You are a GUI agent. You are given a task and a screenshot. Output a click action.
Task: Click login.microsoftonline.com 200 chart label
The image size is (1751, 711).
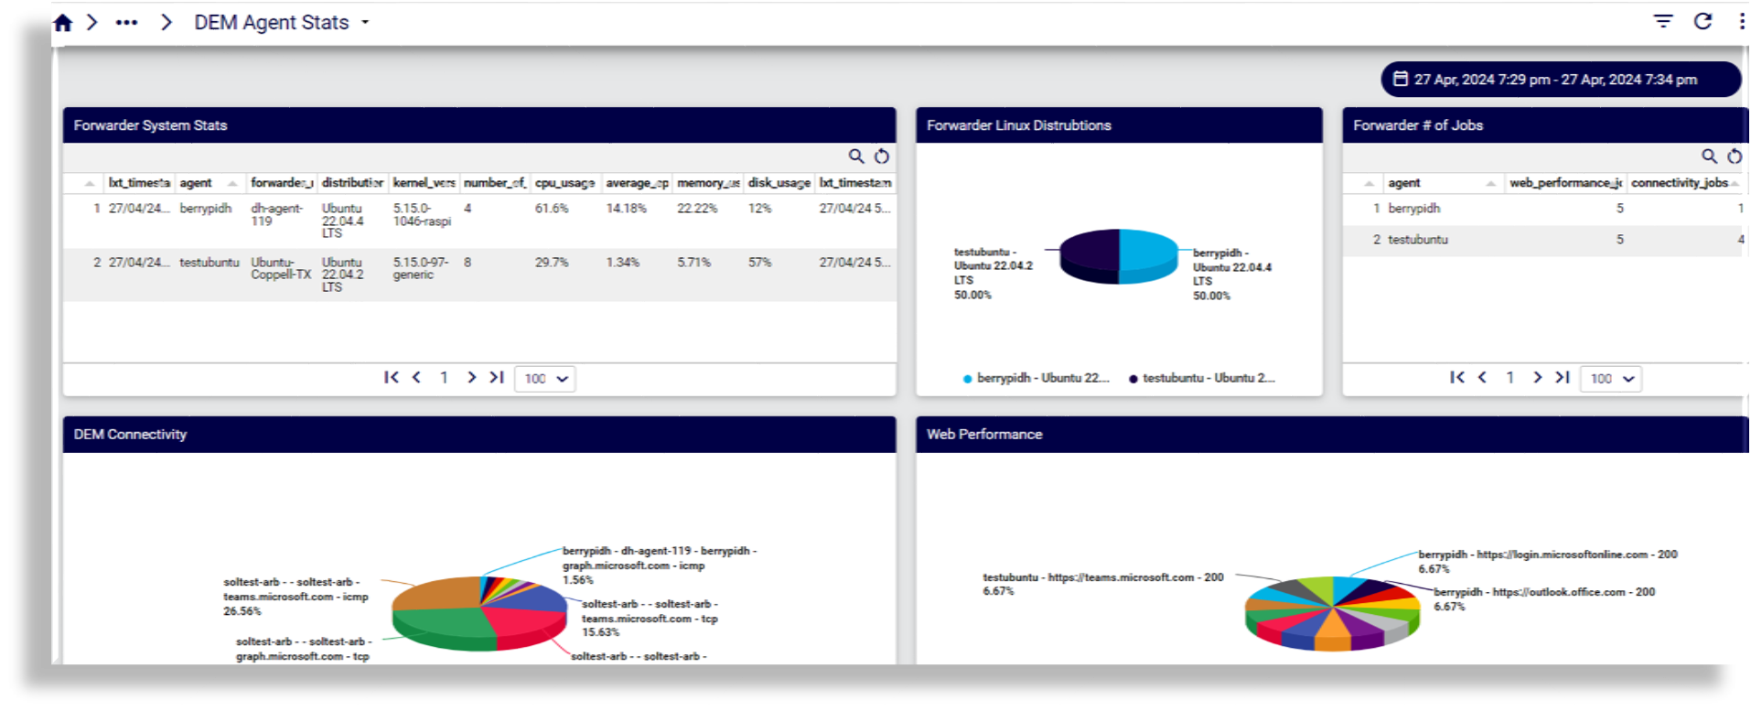coord(1548,562)
